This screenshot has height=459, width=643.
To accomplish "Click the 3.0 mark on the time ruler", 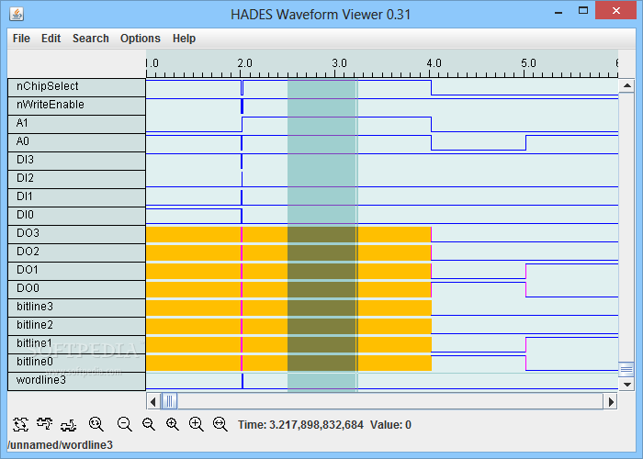I will pos(339,63).
